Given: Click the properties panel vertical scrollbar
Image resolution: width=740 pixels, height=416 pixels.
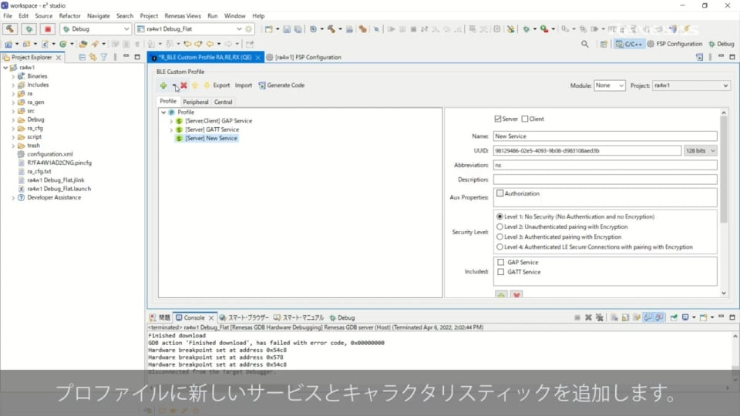Looking at the screenshot, I should [724, 169].
